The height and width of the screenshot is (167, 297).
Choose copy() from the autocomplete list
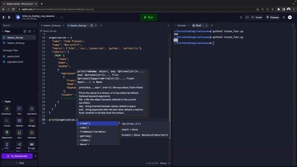97,128
